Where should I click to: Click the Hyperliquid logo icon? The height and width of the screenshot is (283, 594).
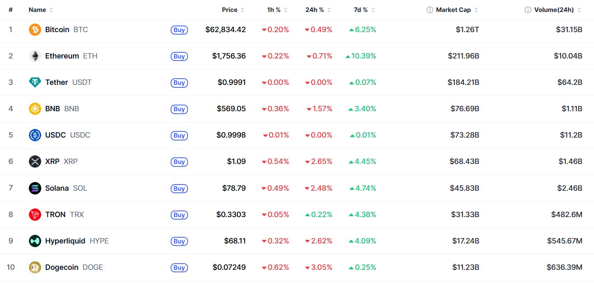(x=35, y=241)
